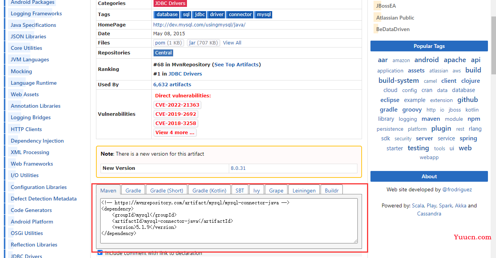This screenshot has height=258, width=496.
Task: Open the Leiningen tab
Action: (x=304, y=190)
